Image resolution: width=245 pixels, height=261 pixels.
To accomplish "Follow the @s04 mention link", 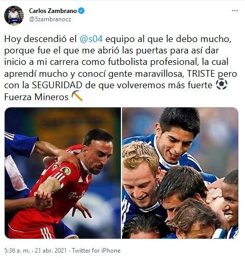I will coord(91,39).
